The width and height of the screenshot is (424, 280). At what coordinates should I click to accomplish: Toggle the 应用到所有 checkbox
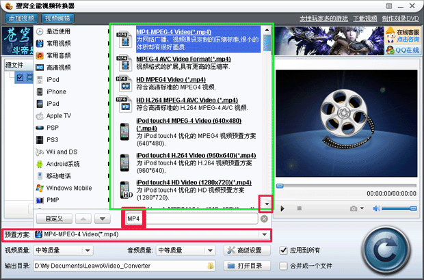(x=283, y=251)
